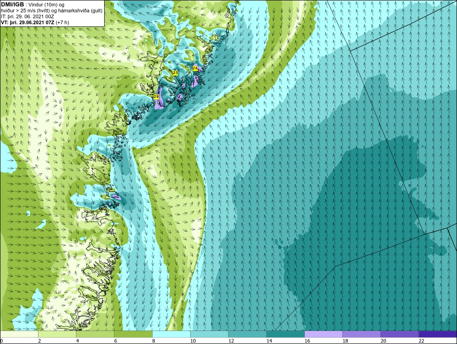
Task: Click the legend scale value "6"
Action: click(x=116, y=341)
